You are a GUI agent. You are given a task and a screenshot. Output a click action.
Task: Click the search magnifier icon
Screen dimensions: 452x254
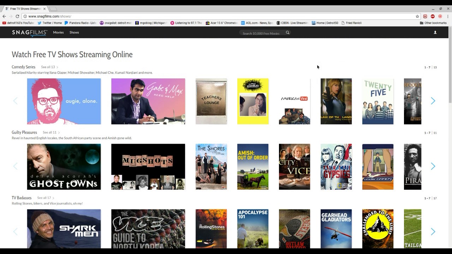click(287, 32)
